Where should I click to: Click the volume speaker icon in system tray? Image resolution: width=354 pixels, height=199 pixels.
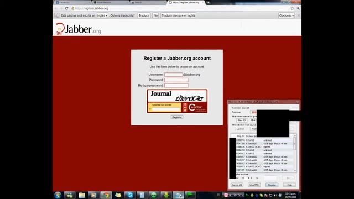(275, 195)
